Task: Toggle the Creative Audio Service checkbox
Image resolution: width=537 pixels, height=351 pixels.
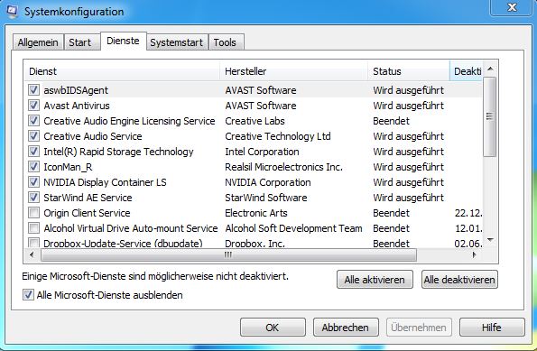Action: [x=33, y=136]
